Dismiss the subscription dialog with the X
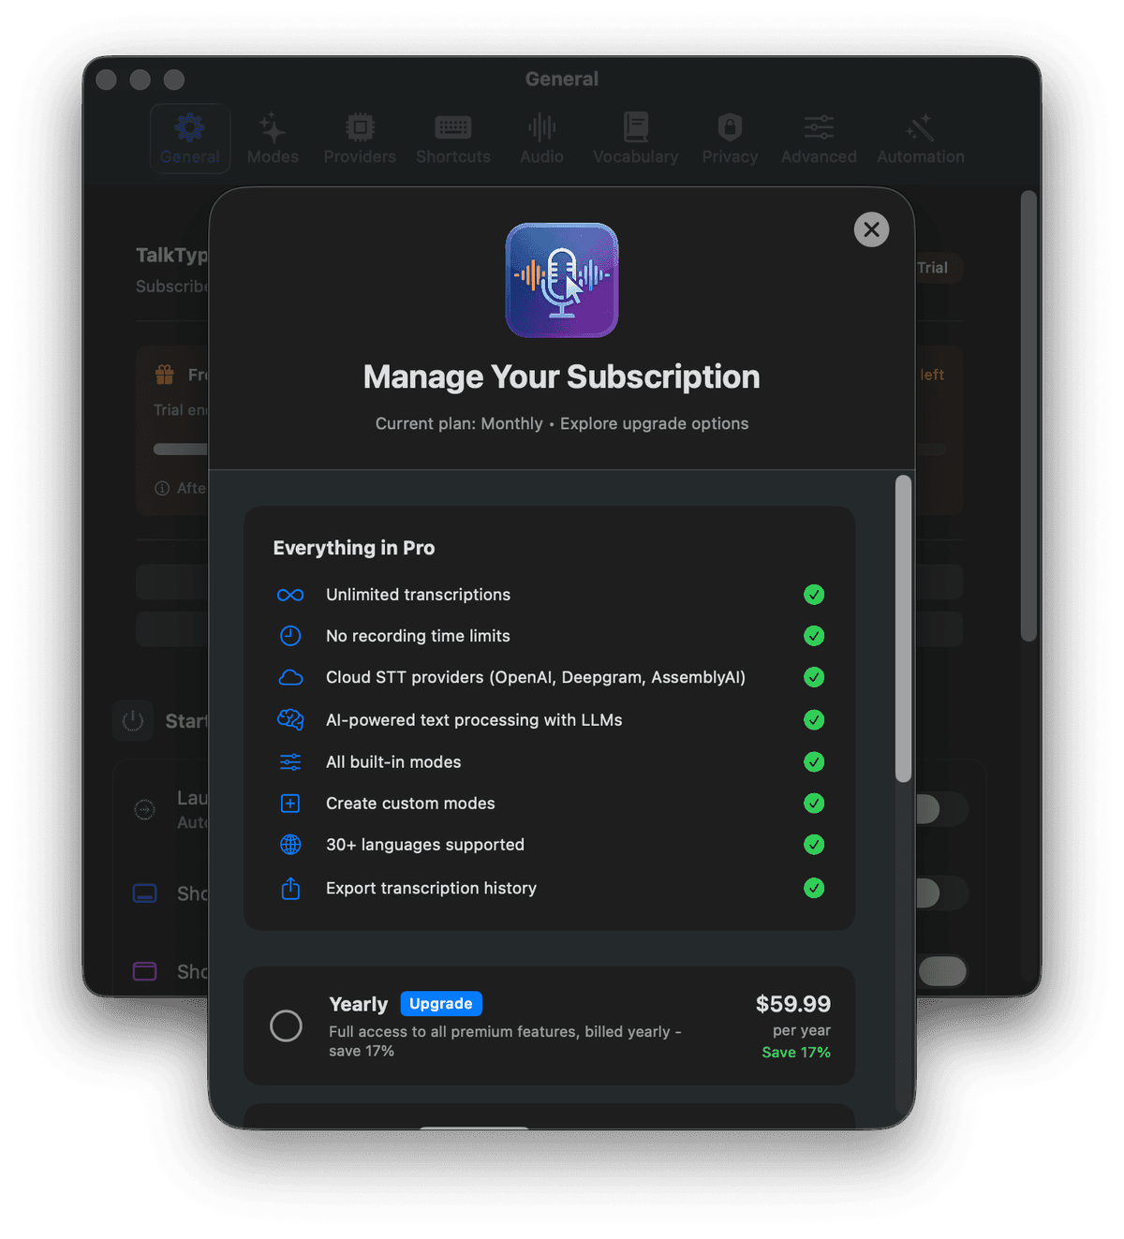 tap(871, 229)
